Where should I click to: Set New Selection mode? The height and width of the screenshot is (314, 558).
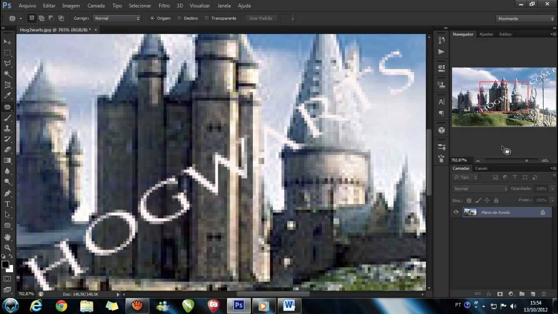[32, 18]
